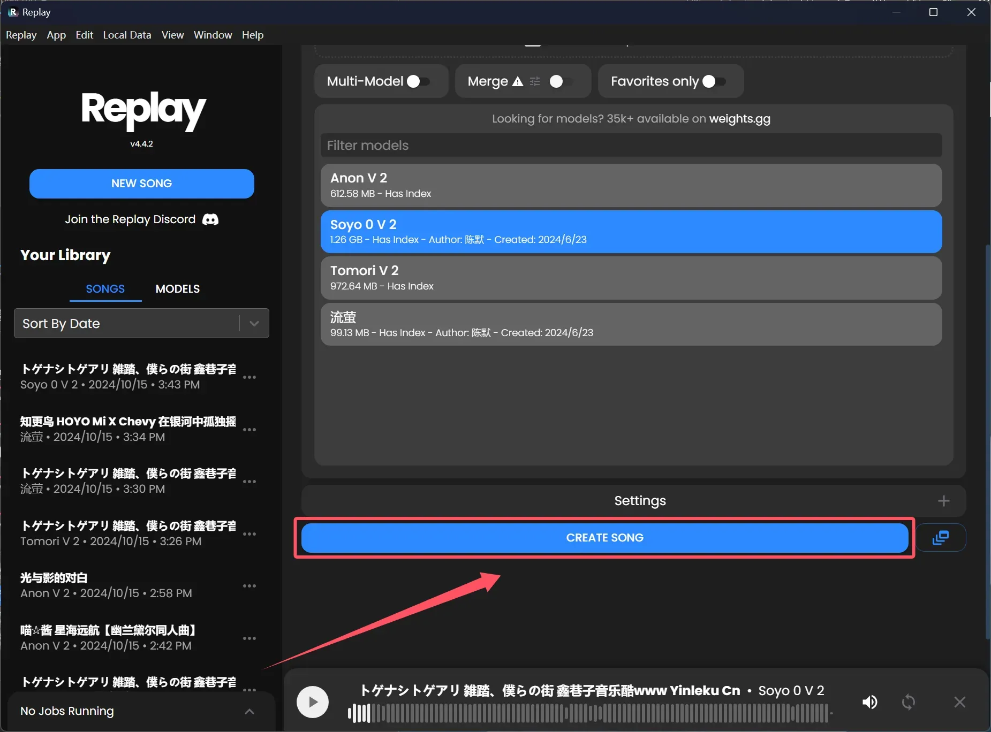This screenshot has height=732, width=991.
Task: Open the weights.gg link
Action: [x=739, y=119]
